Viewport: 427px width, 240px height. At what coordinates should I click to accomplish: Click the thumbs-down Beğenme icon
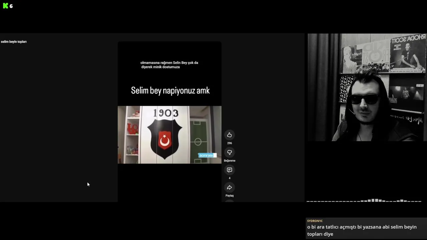[x=230, y=152]
